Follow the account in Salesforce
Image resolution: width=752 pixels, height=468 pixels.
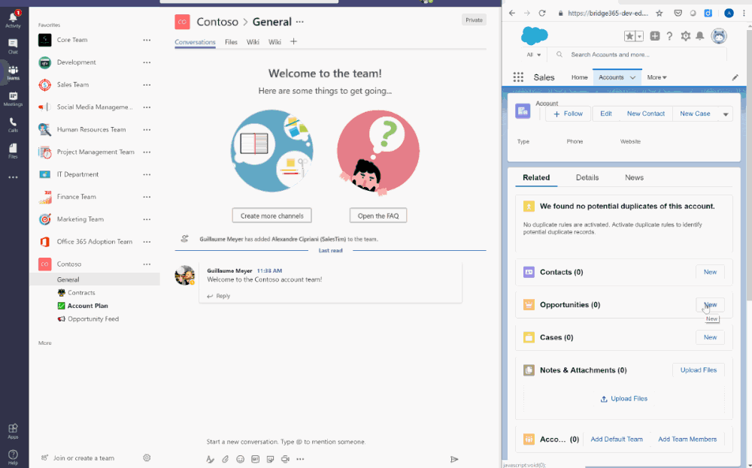point(568,114)
